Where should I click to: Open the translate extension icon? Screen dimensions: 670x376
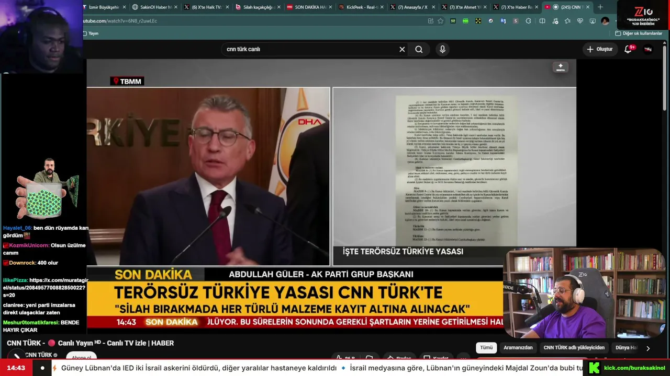[503, 21]
